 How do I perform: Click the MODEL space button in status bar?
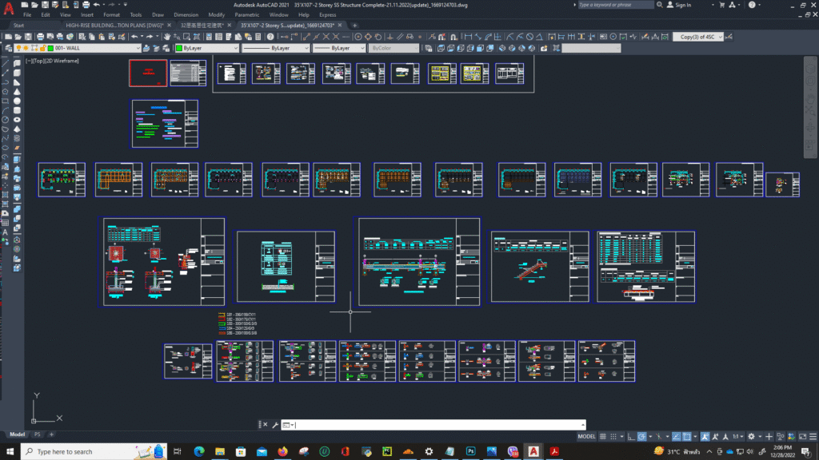[x=586, y=437]
